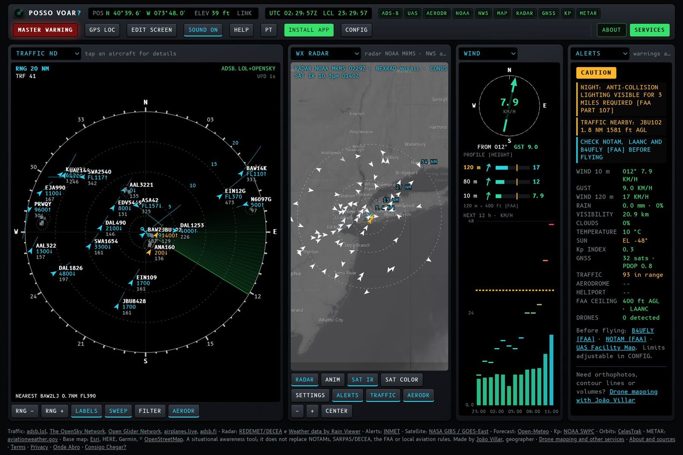Click the wind direction arrow in compass
Viewport: 683px width, 455px height.
click(509, 104)
